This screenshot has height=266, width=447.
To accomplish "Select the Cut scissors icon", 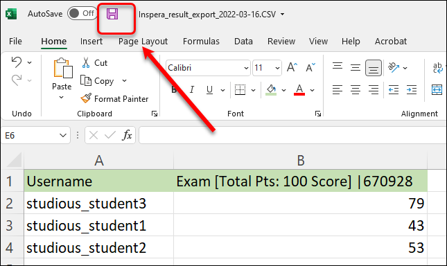I will click(x=86, y=62).
